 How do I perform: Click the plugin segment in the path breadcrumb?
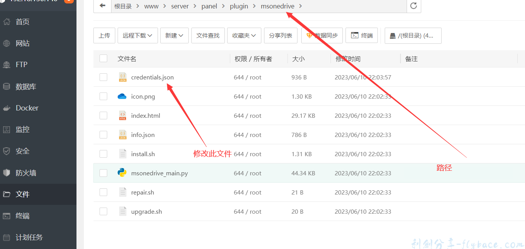pyautogui.click(x=239, y=6)
